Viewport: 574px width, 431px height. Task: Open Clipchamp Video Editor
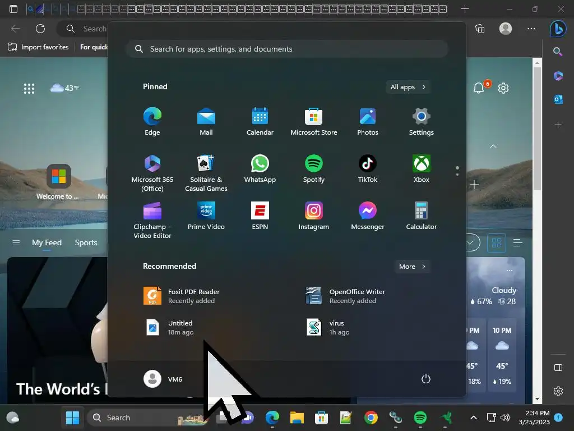152,220
